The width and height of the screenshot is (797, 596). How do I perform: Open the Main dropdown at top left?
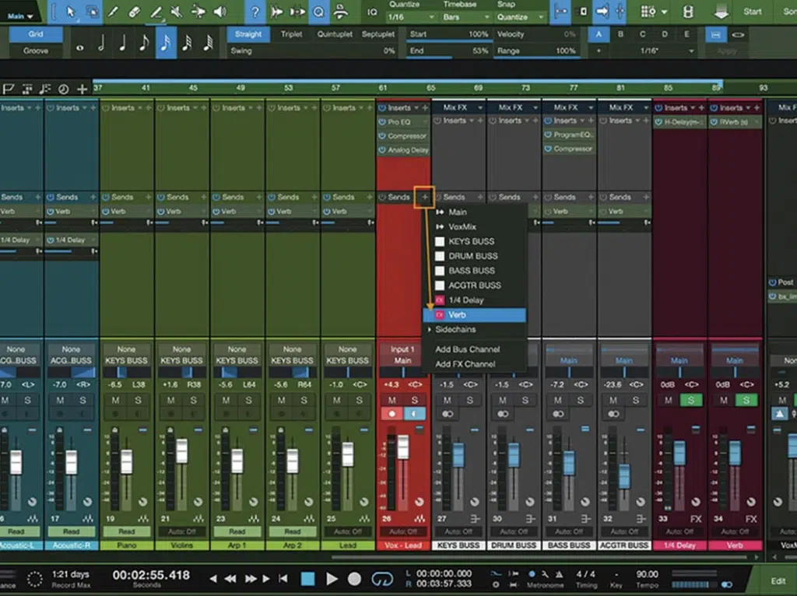pos(20,16)
